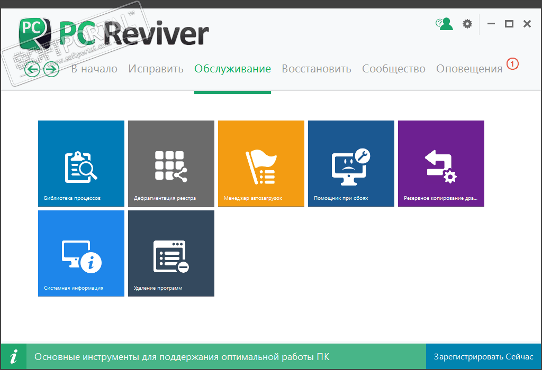Viewport: 542px width, 370px height.
Task: Close the PC Reviver window
Action: [x=527, y=24]
